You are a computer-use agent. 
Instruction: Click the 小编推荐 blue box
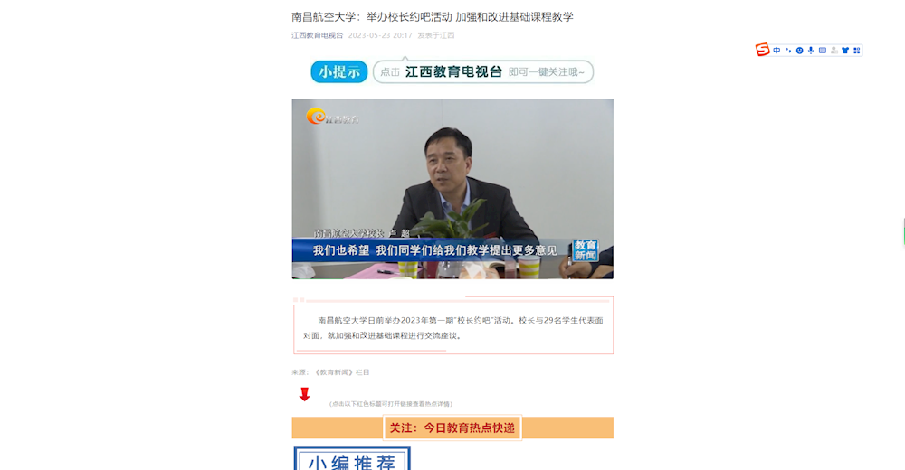[352, 459]
